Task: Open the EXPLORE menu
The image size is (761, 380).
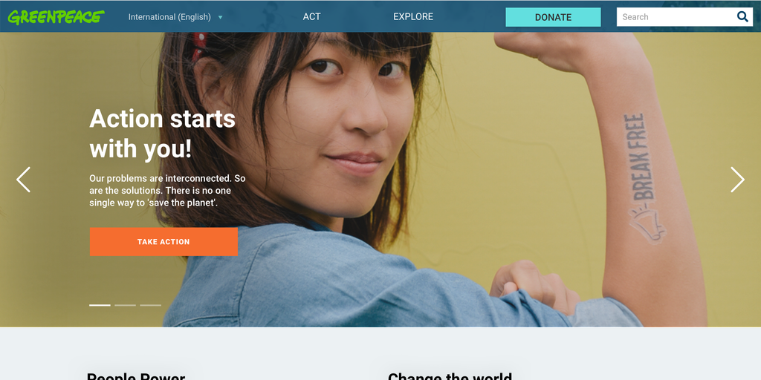Action: click(413, 16)
